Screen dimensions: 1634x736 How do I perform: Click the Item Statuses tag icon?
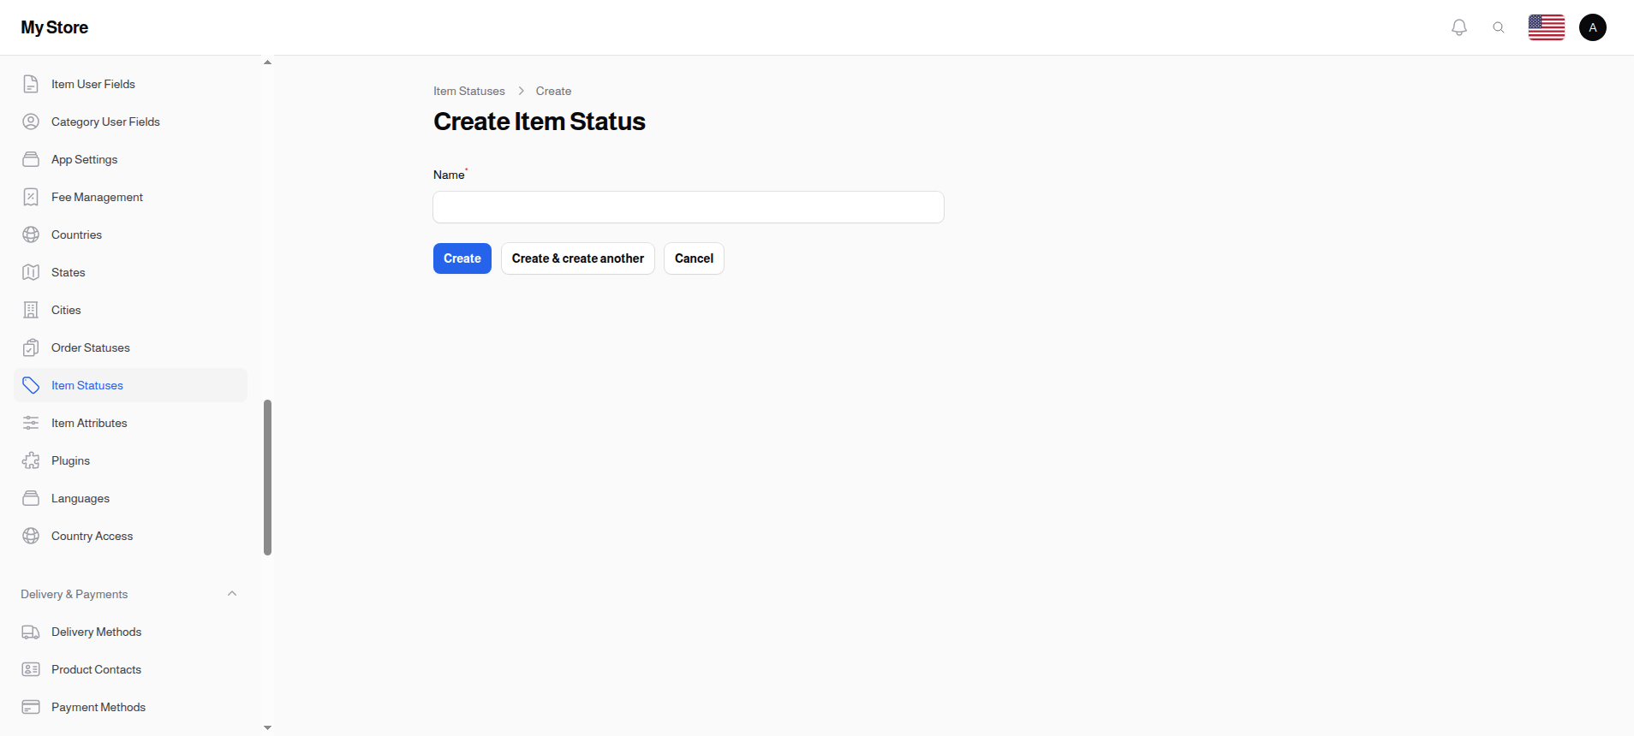click(x=31, y=385)
